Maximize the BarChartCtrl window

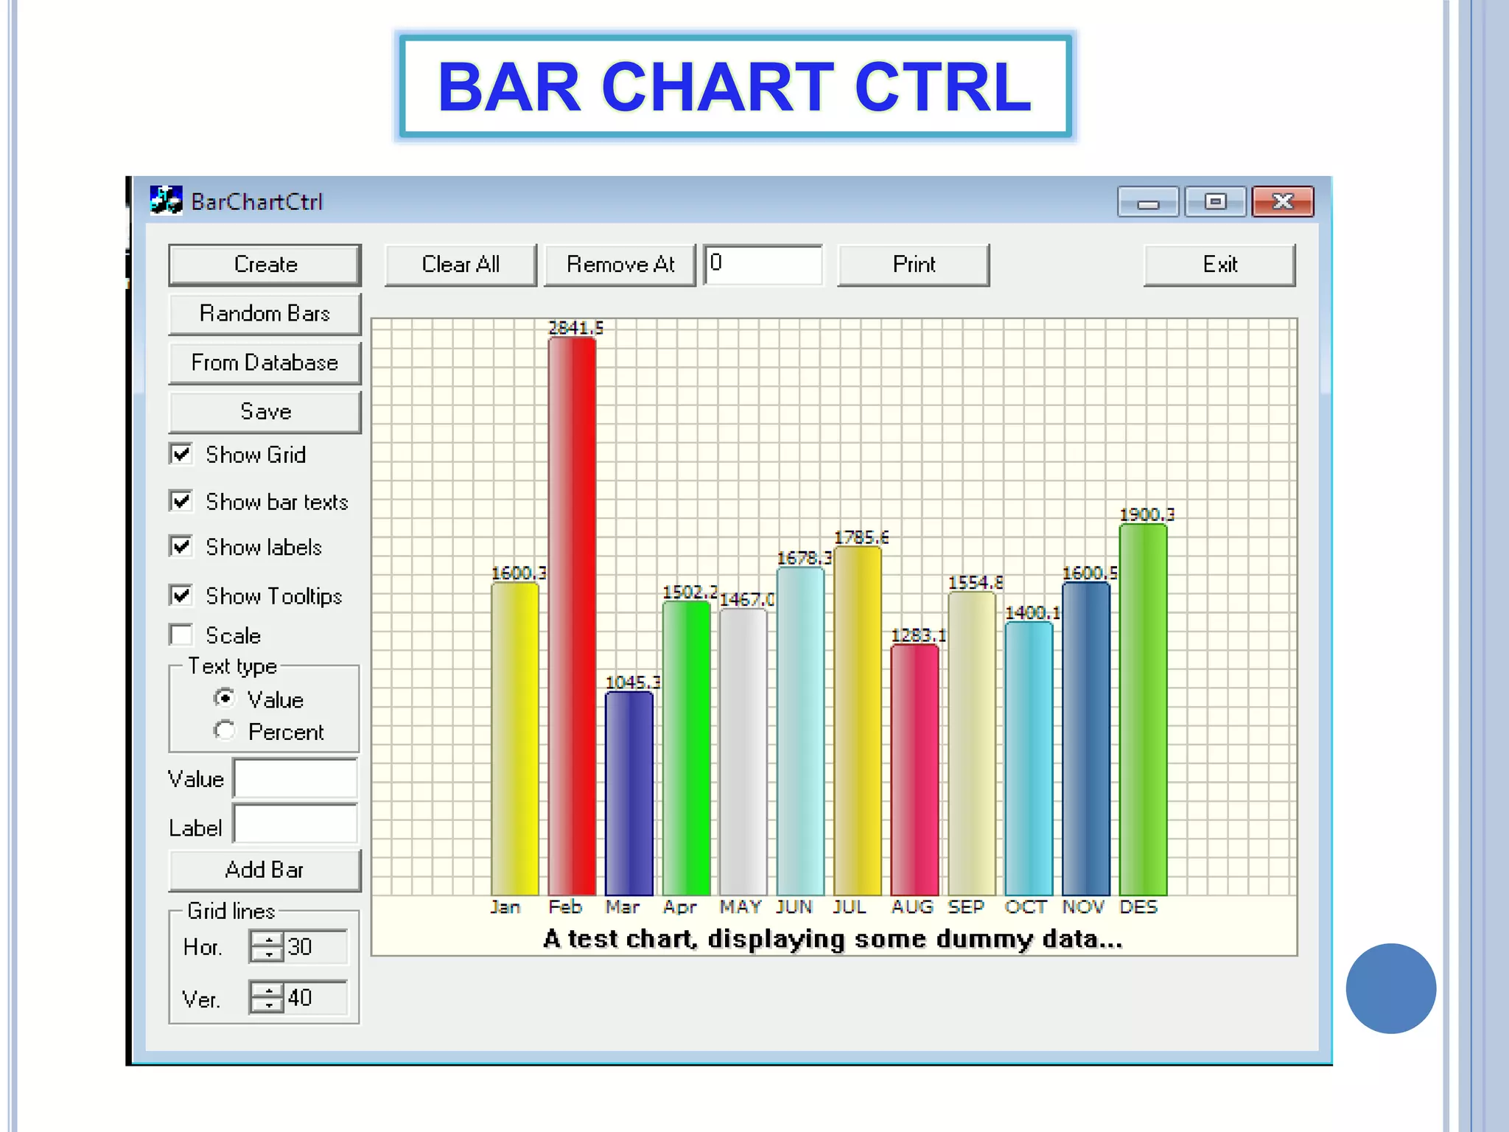click(x=1216, y=202)
